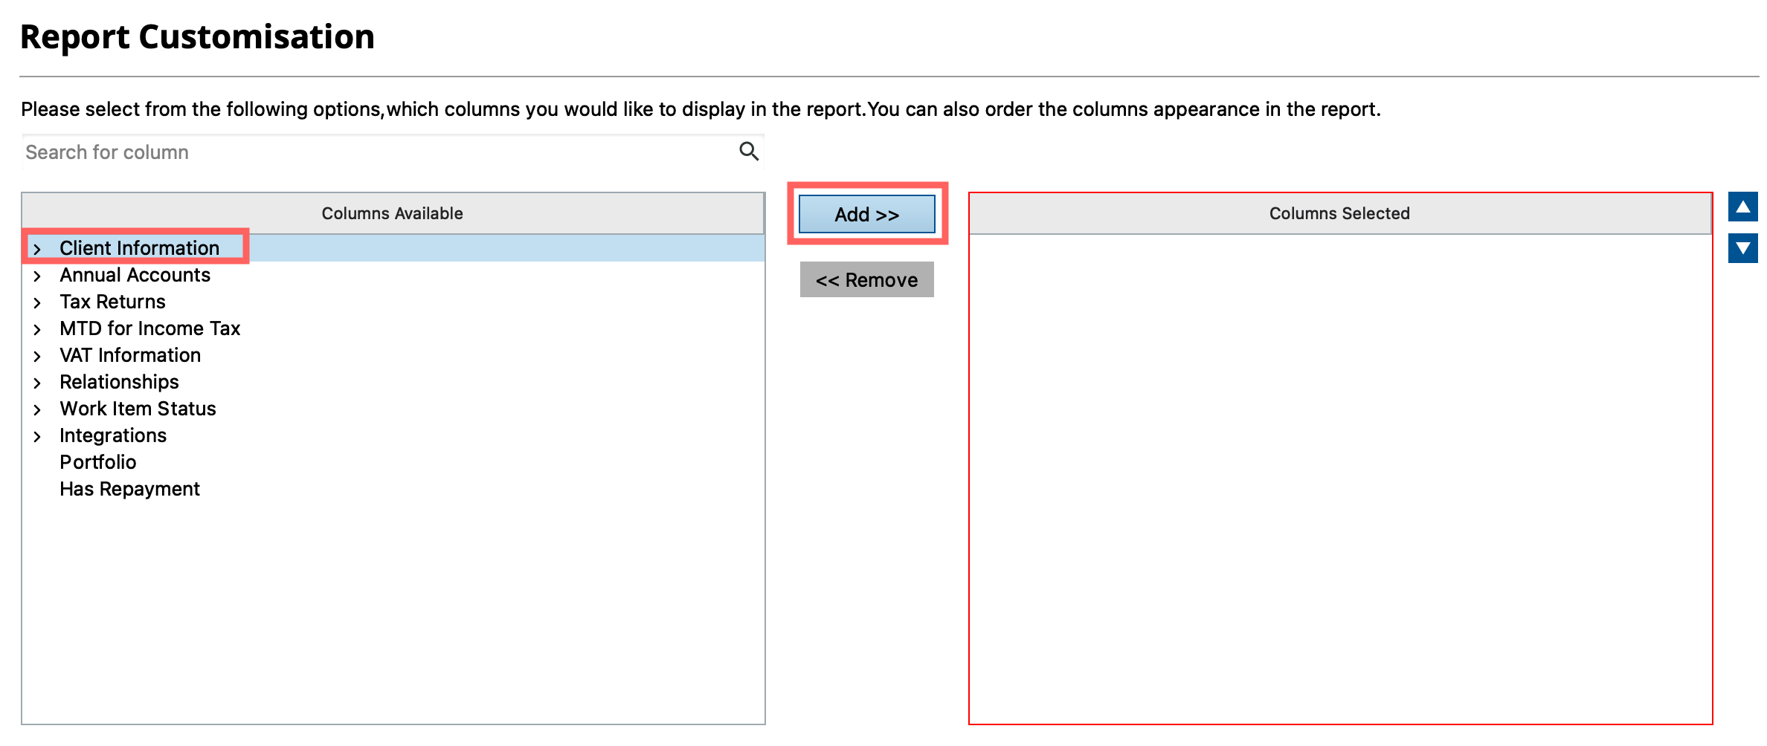Expand the Integrations chevron
Screen dimensions: 1767x746
tap(37, 436)
